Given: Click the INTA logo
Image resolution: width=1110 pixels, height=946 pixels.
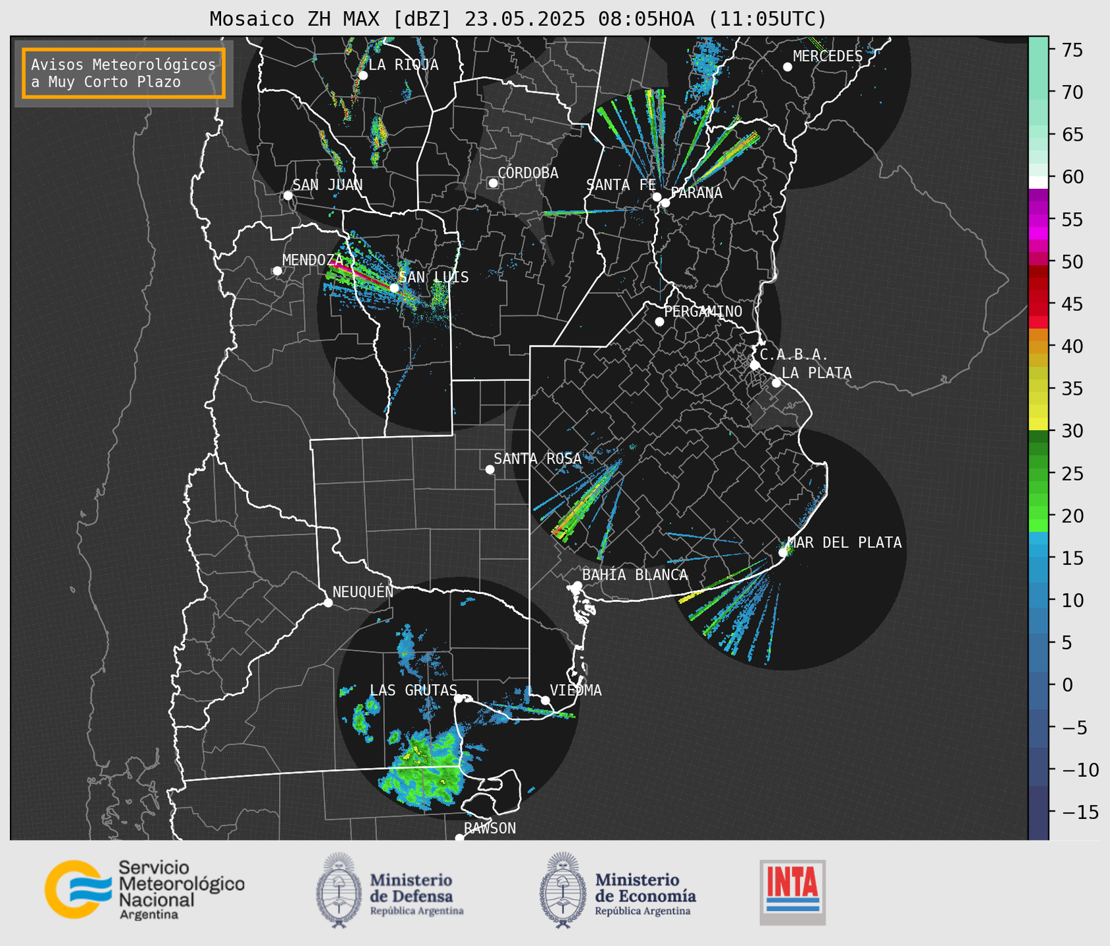Looking at the screenshot, I should [x=792, y=892].
